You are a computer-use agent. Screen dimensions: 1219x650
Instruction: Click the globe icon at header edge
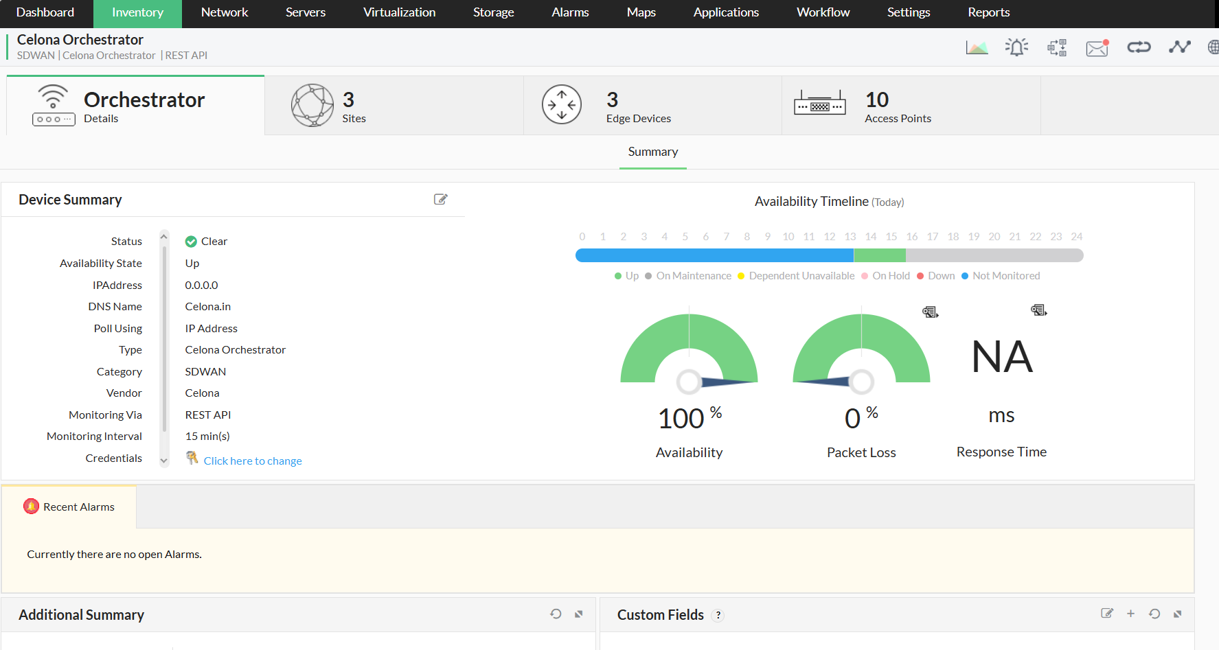point(1214,47)
